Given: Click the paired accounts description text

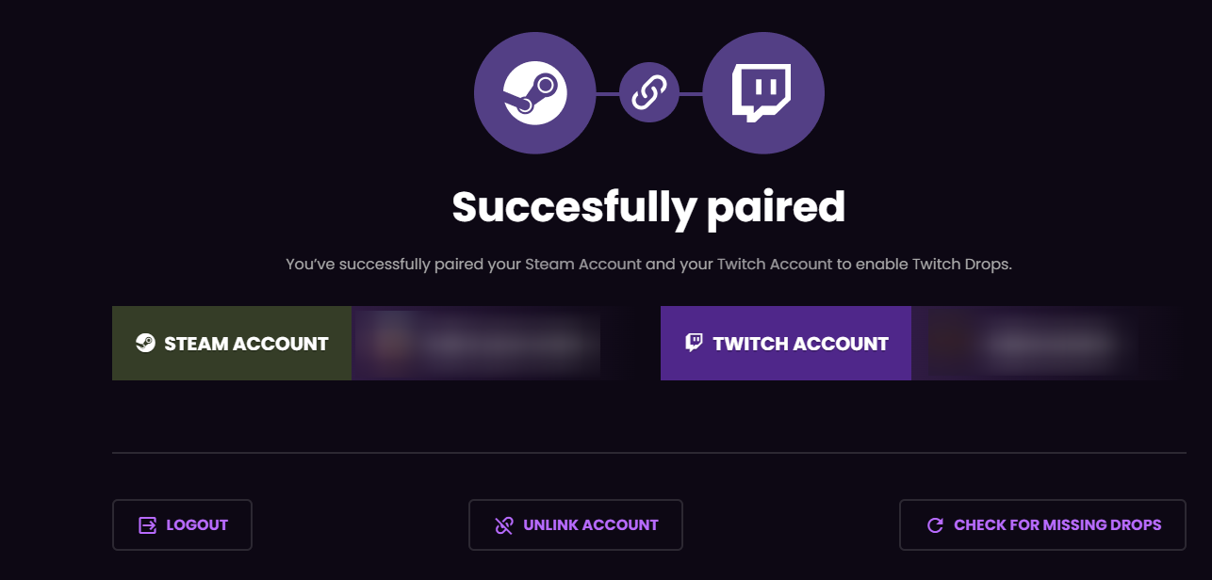Looking at the screenshot, I should (x=648, y=265).
